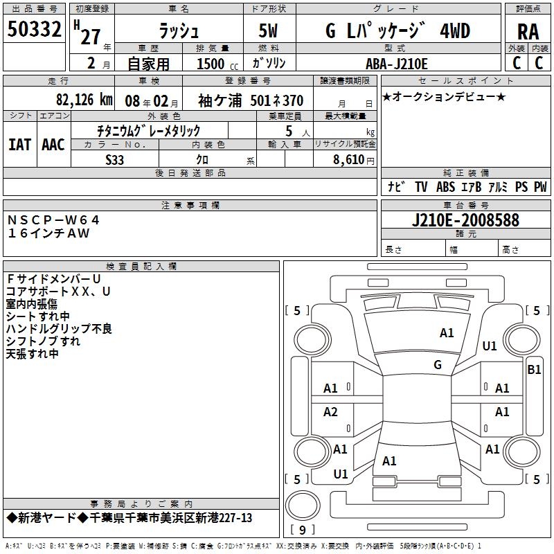Click the 新港ヤード address line

pos(129,518)
